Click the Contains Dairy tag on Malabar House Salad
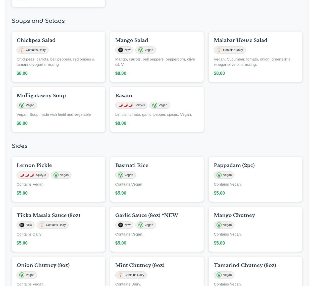 (230, 50)
